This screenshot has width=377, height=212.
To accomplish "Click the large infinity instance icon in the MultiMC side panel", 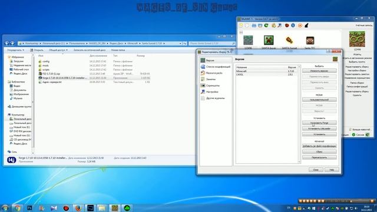I will click(x=357, y=39).
